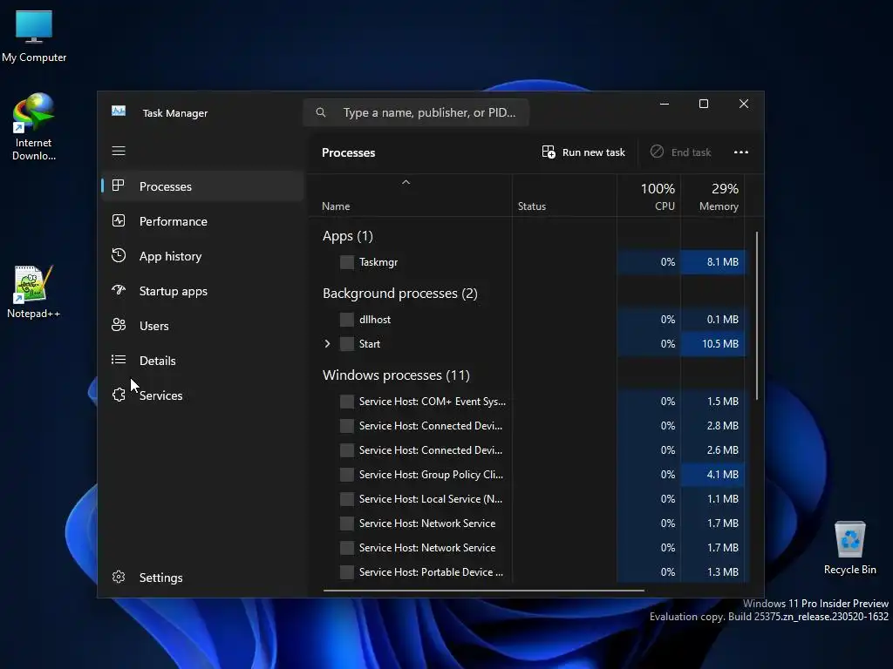Screen dimensions: 893x669
Task: Sort by the CPU column header
Action: pyautogui.click(x=649, y=196)
